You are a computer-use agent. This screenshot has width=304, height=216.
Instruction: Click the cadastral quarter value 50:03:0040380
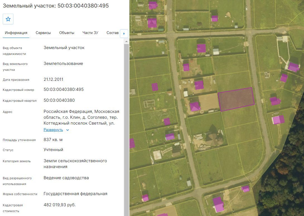click(59, 100)
